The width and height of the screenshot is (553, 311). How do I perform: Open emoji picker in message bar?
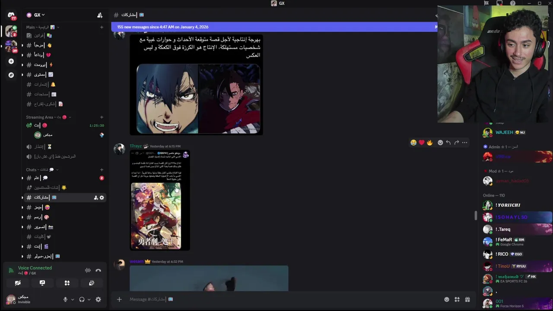pos(447,299)
